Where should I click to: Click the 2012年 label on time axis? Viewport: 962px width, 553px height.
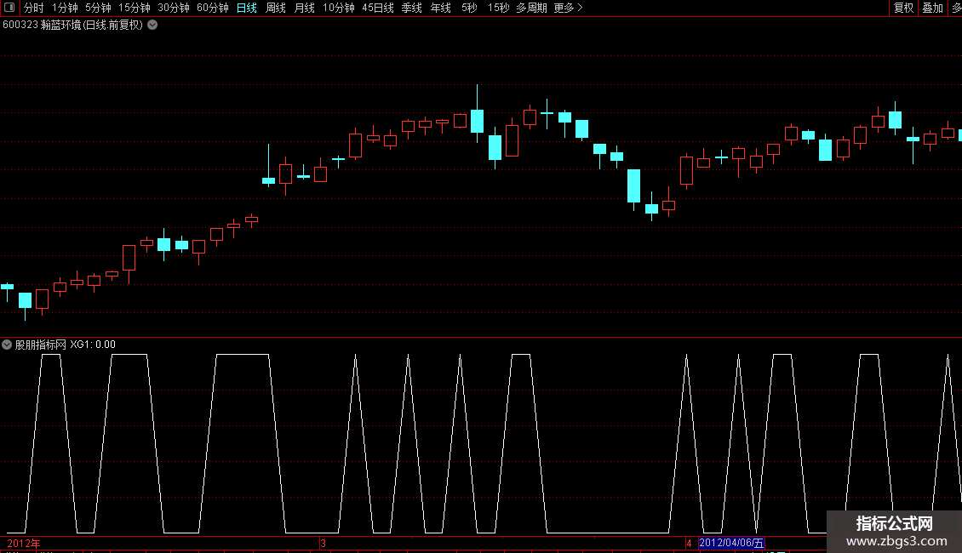(24, 543)
